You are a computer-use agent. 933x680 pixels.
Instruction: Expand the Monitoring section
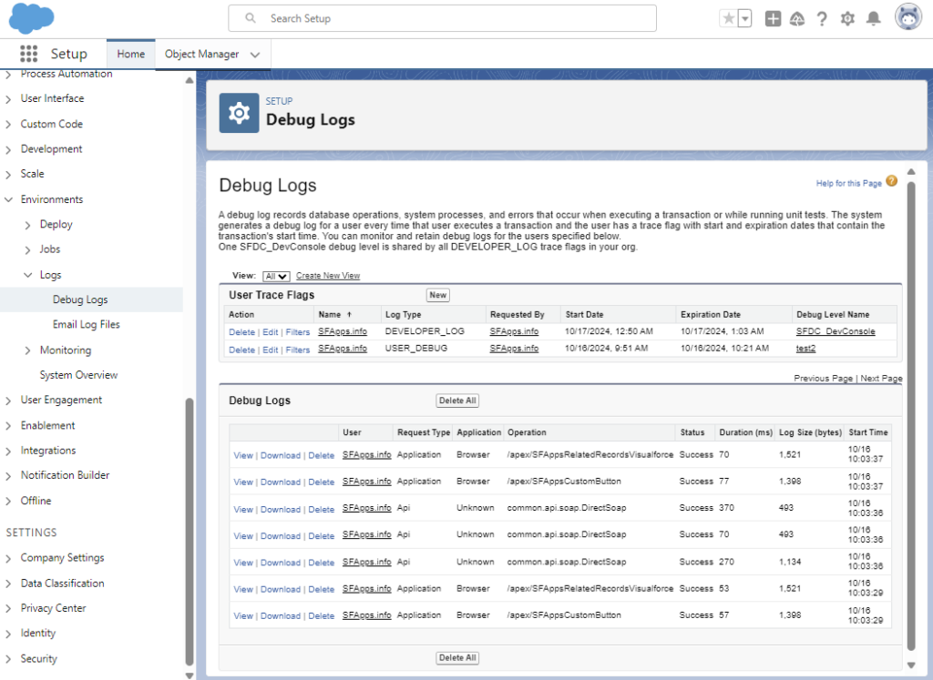[27, 350]
